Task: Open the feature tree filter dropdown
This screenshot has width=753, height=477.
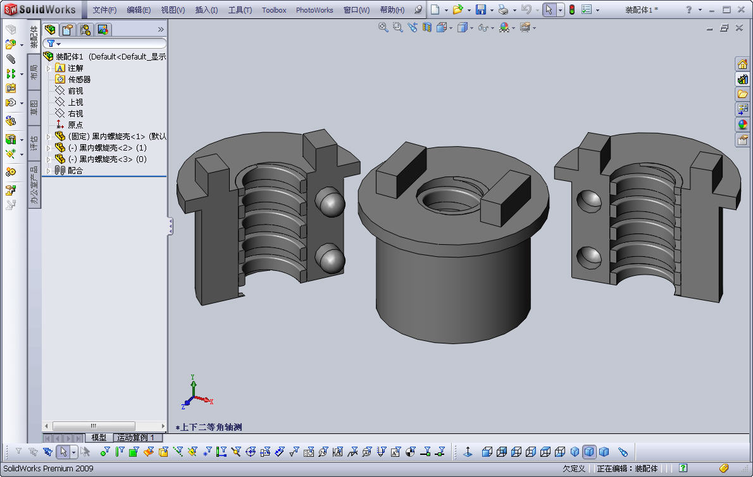Action: [x=54, y=44]
